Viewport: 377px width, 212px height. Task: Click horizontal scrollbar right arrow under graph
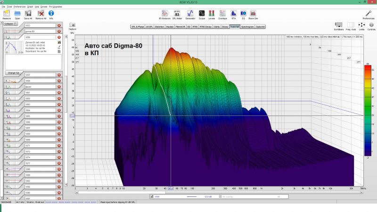click(x=361, y=193)
